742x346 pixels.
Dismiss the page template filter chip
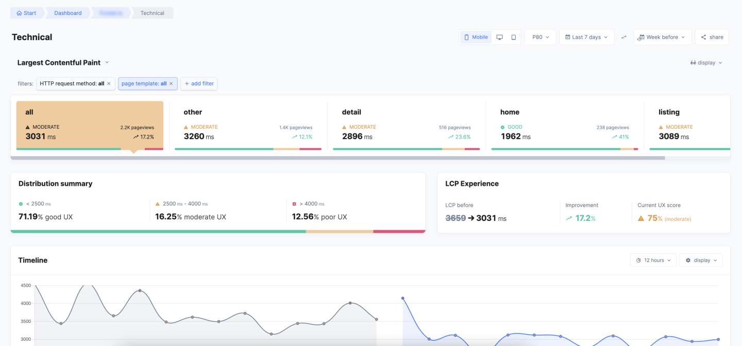click(172, 83)
